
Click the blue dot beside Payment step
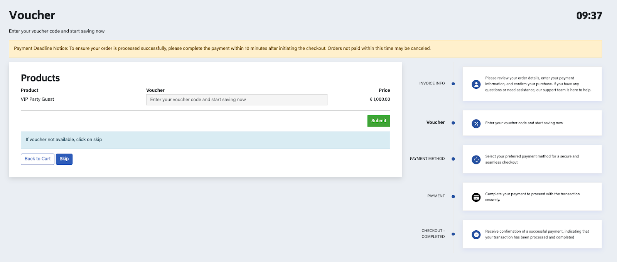[x=453, y=196]
